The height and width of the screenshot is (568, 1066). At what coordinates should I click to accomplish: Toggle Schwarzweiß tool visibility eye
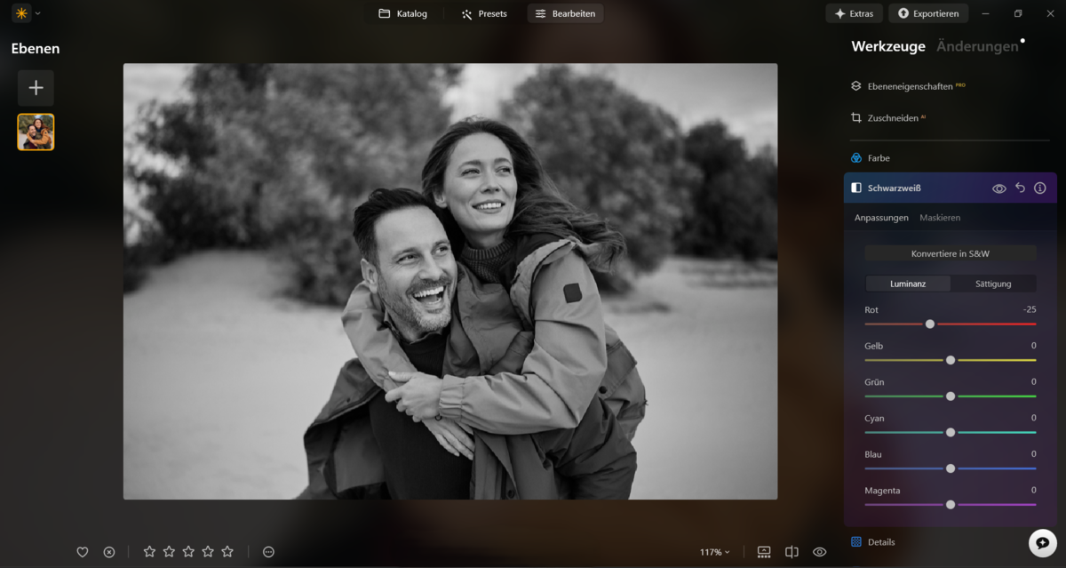[x=998, y=188]
